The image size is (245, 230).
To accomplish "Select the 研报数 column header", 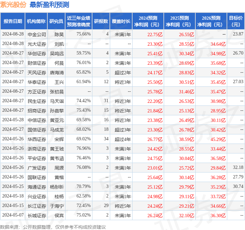I will pyautogui.click(x=101, y=21).
